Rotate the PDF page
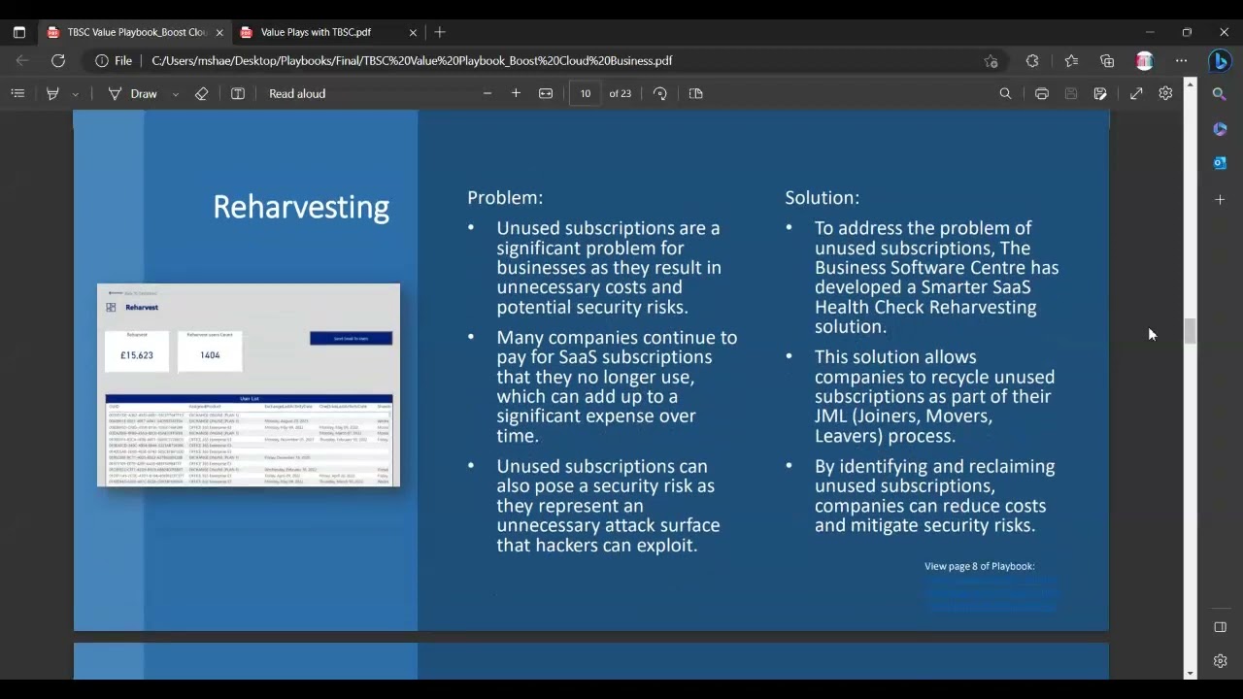This screenshot has height=699, width=1243. pos(660,93)
